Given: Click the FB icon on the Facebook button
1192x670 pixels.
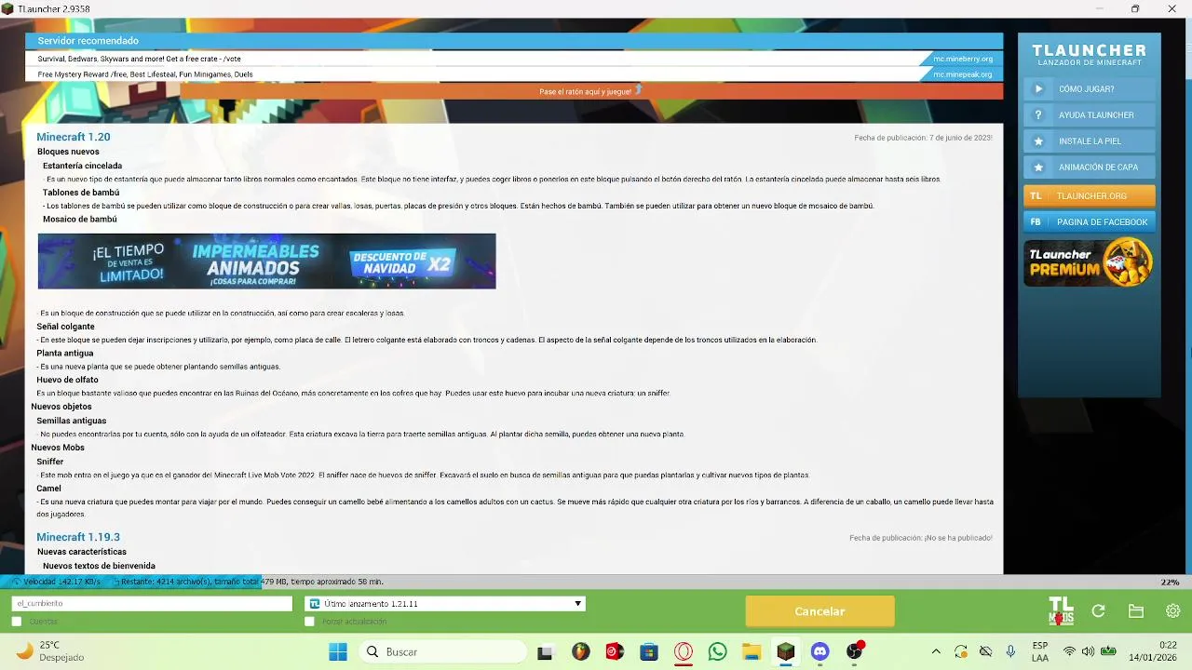Looking at the screenshot, I should click(x=1036, y=222).
